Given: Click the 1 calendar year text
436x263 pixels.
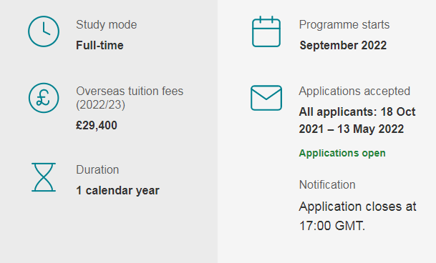Looking at the screenshot, I should (117, 191).
